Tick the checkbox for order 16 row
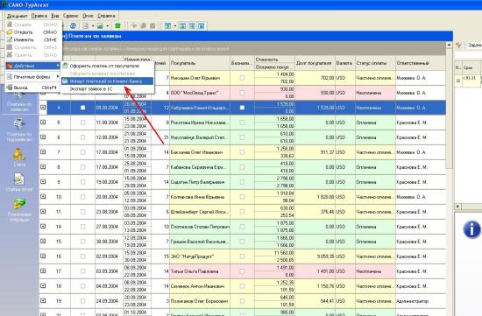Image resolution: width=482 pixels, height=316 pixels. click(82, 256)
